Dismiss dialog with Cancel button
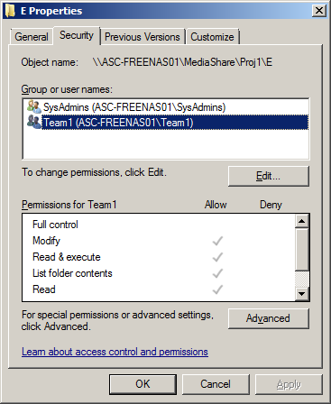Screen dimensions: 331x404 [216, 384]
